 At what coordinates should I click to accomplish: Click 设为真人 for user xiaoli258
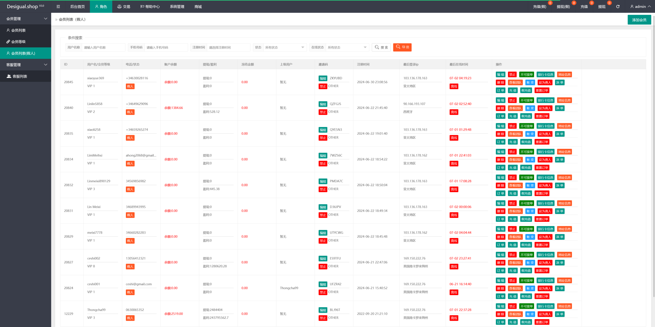click(x=545, y=134)
